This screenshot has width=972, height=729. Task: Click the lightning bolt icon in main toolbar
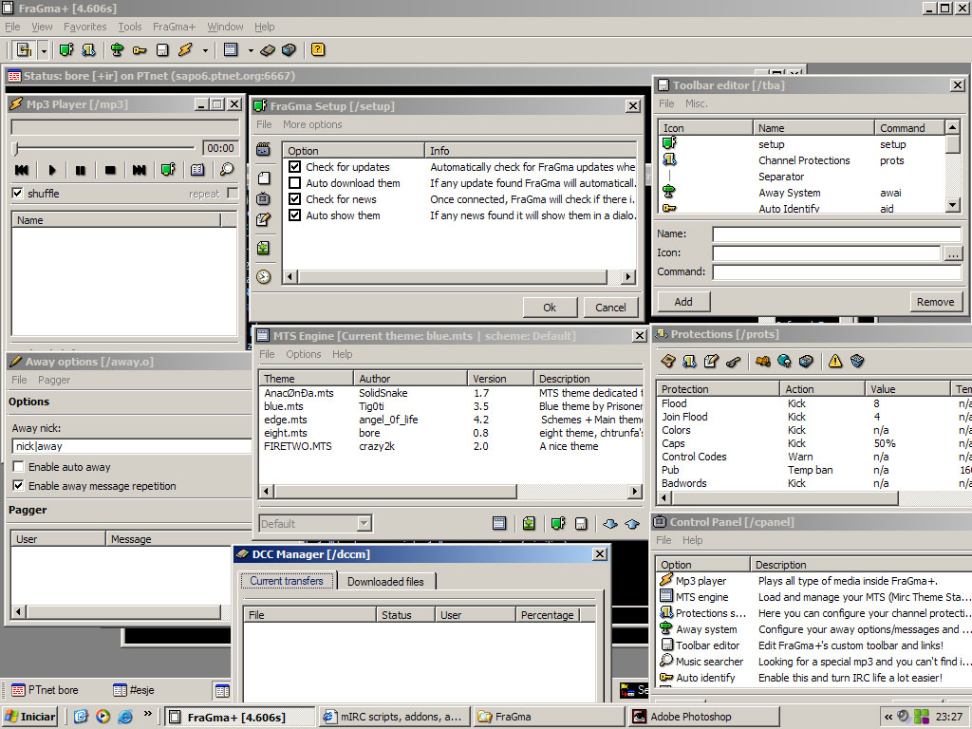[x=185, y=49]
